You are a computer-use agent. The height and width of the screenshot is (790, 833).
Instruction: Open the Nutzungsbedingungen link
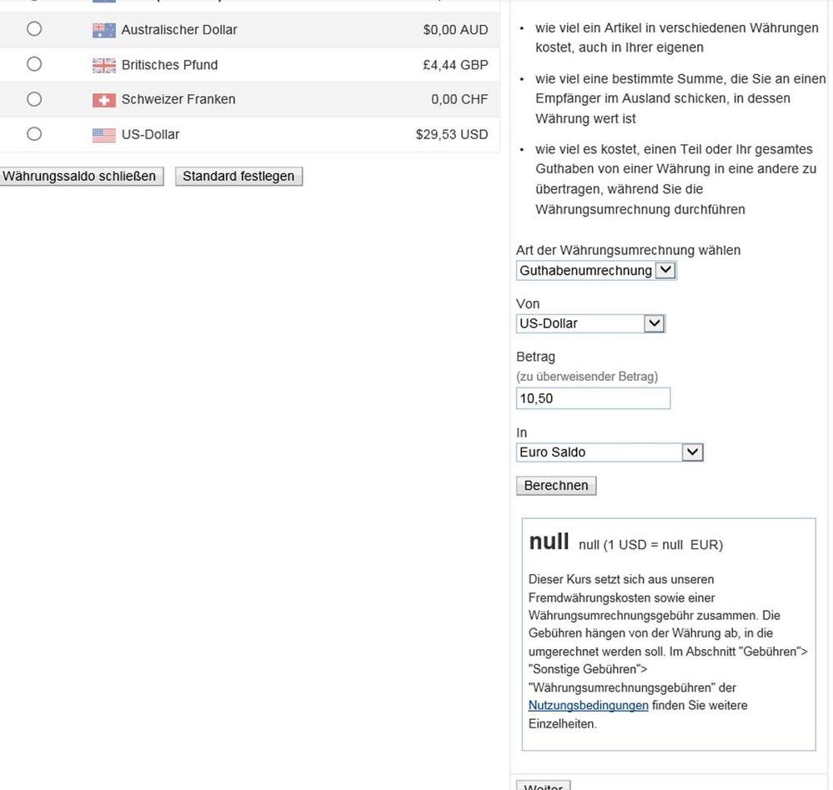(588, 706)
